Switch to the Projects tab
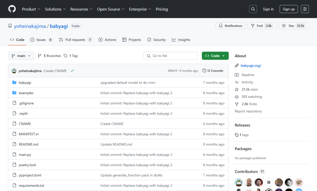Screen dimensions: 317x191 (132, 40)
